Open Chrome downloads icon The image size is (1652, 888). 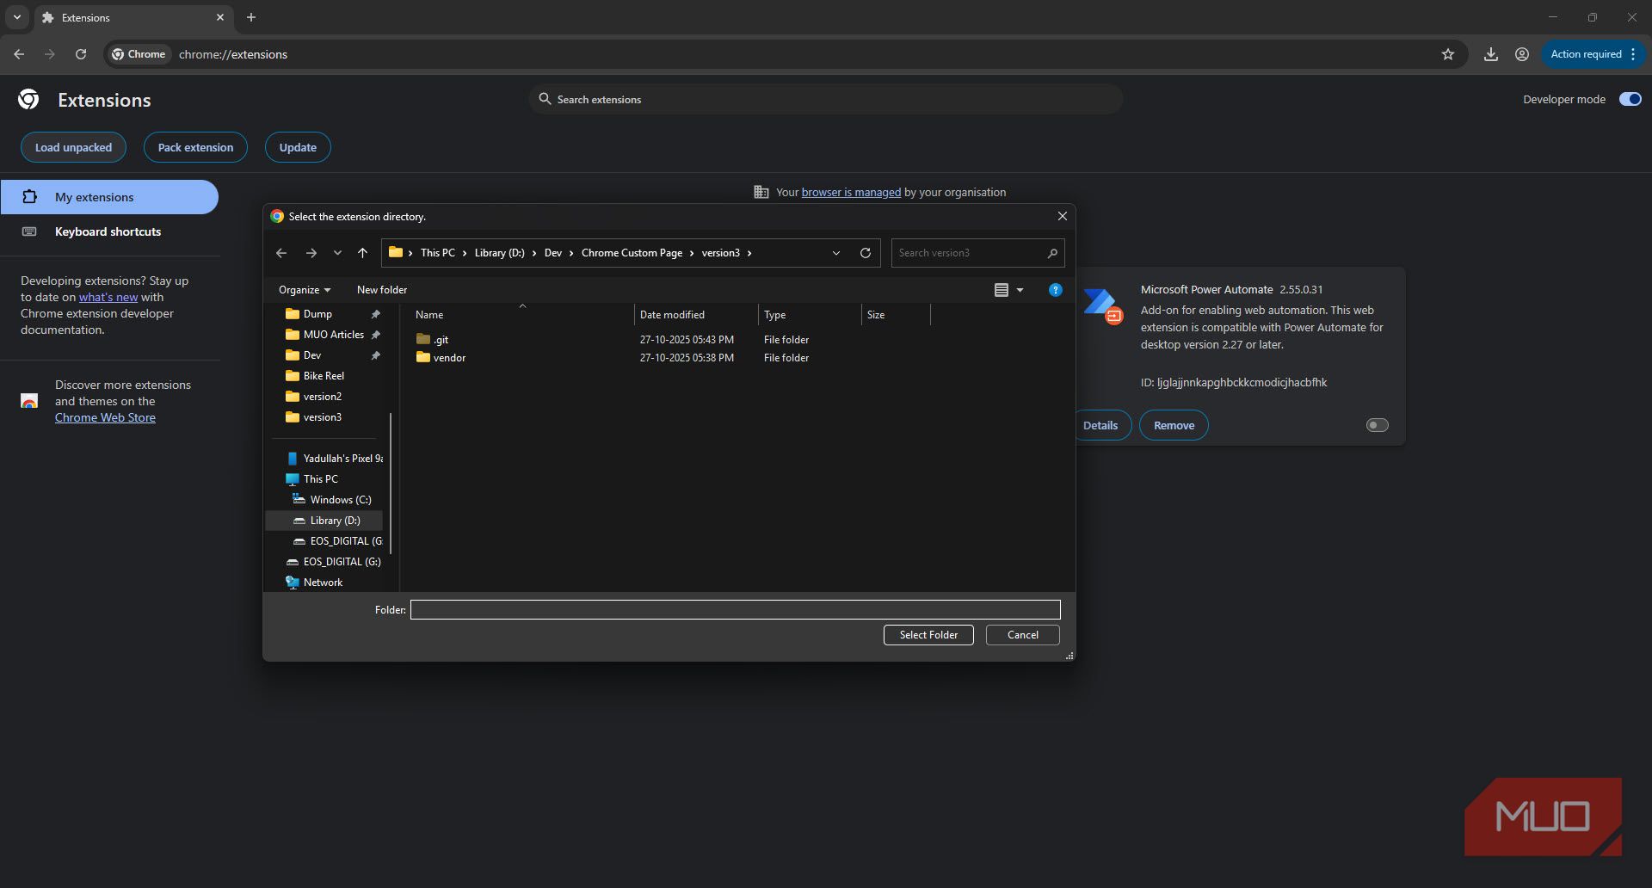click(1491, 54)
